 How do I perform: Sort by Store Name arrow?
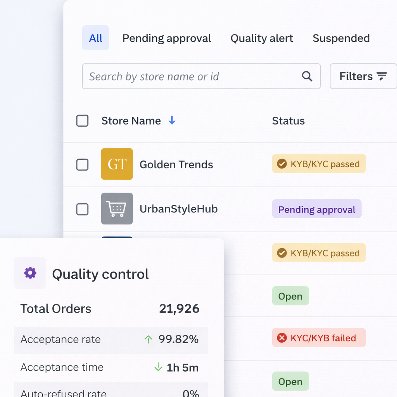(172, 120)
